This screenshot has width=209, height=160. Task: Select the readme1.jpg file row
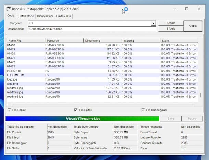click(x=102, y=88)
